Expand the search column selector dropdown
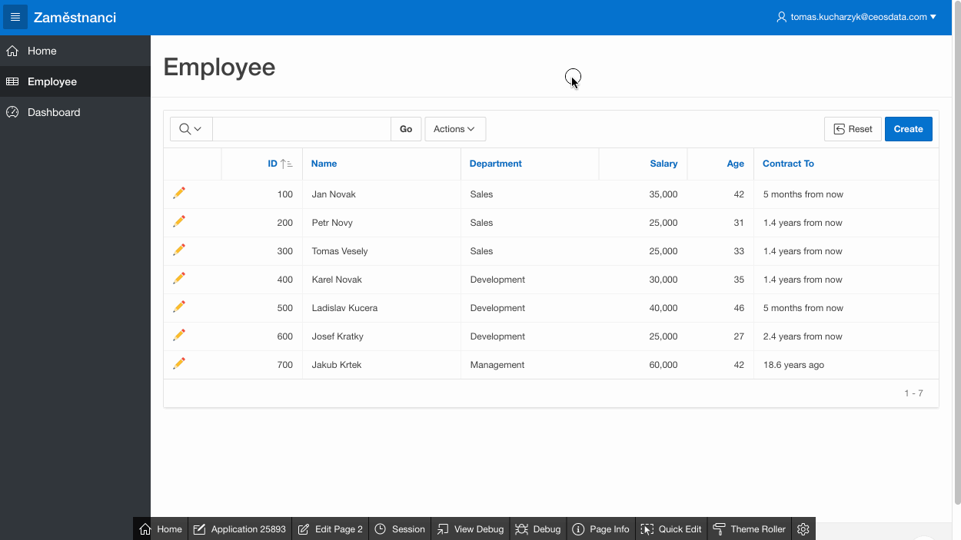 click(x=191, y=129)
